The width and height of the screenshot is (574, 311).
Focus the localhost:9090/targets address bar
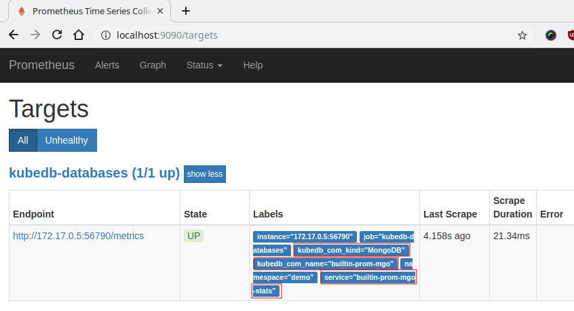pyautogui.click(x=305, y=35)
